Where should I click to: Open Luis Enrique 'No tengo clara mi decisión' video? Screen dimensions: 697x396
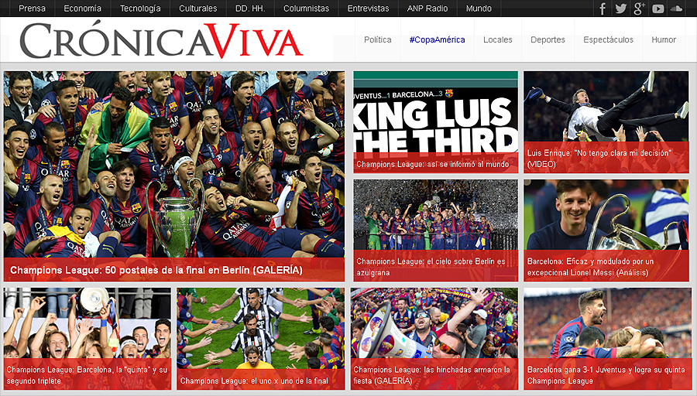coord(606,159)
